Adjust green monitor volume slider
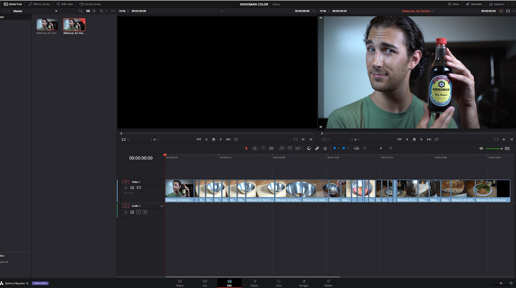This screenshot has width=516, height=288. pyautogui.click(x=494, y=149)
